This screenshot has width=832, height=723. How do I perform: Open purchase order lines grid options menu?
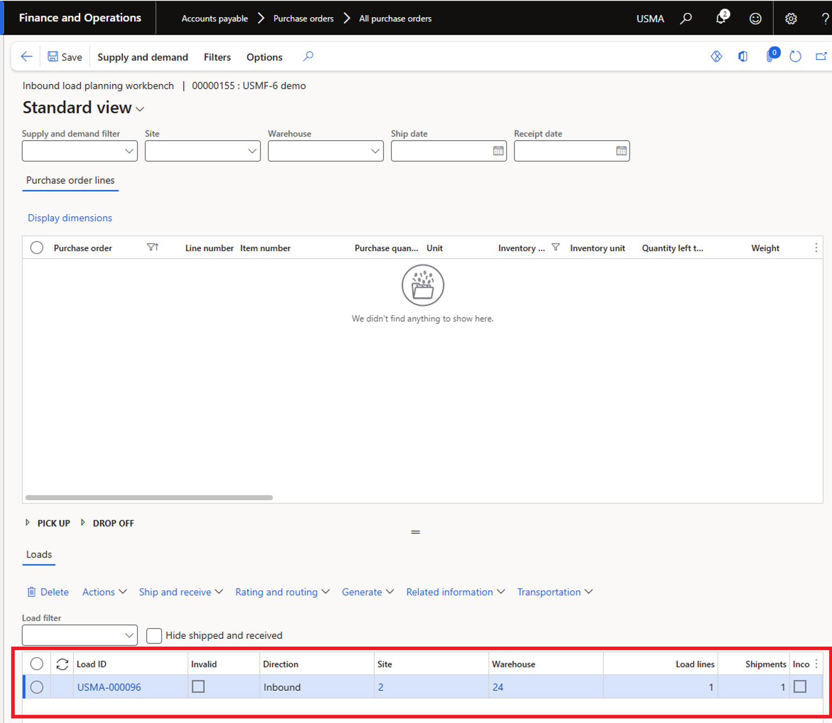(816, 247)
